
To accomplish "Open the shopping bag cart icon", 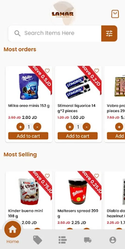I will pos(115,14).
